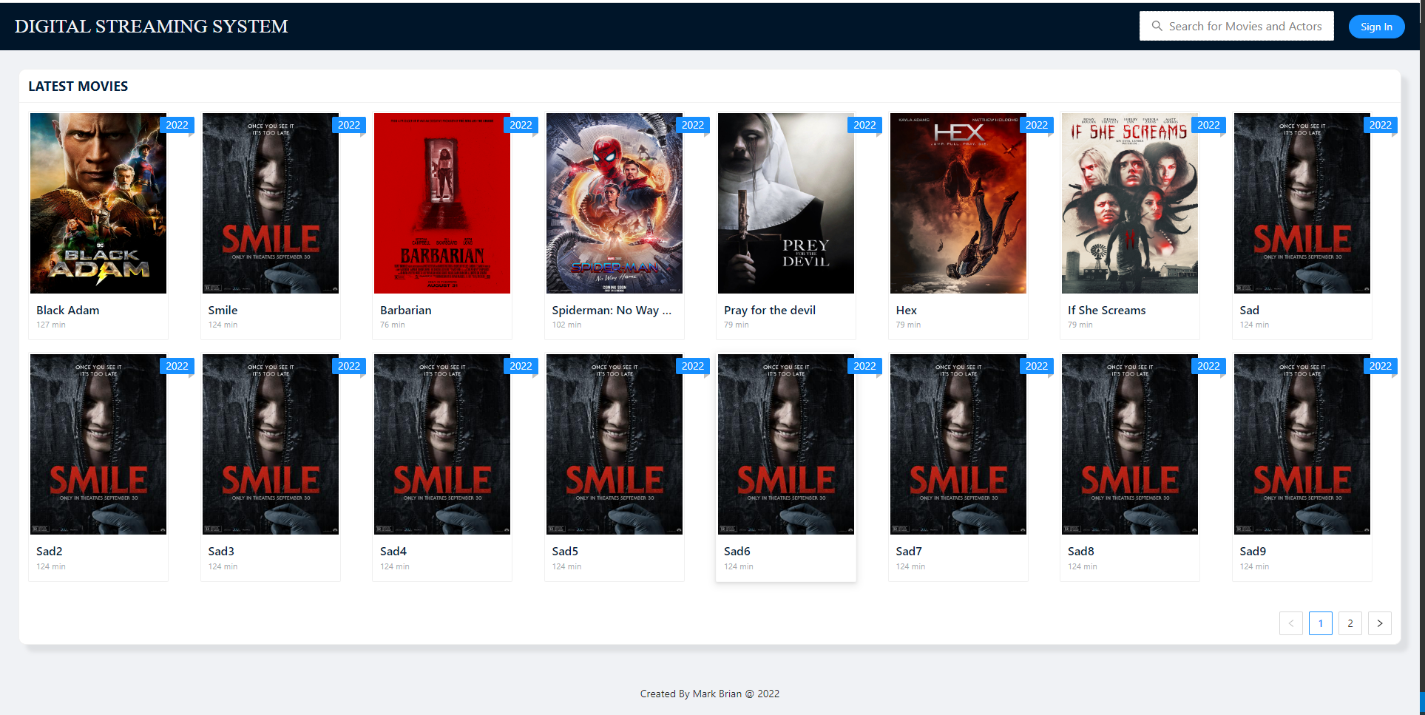Open the Barbarian movie poster

(x=441, y=203)
